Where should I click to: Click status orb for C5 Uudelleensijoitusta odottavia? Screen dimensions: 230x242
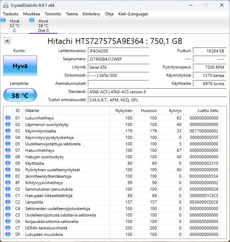pyautogui.click(x=8, y=215)
